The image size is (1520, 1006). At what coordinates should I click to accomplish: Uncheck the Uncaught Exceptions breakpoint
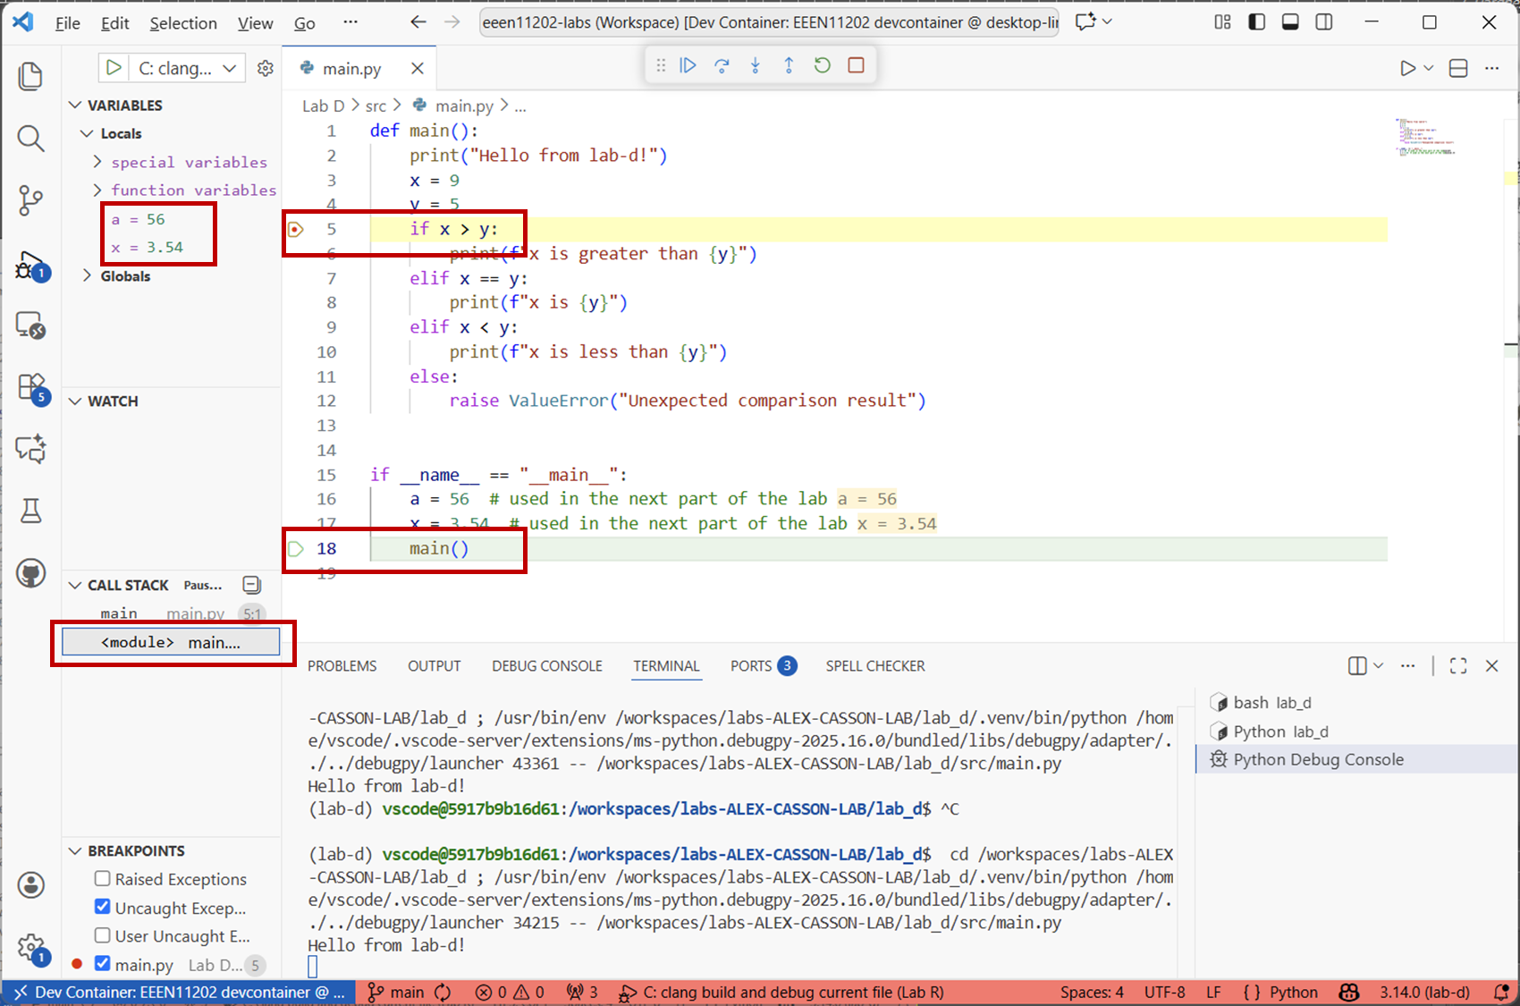point(103,907)
